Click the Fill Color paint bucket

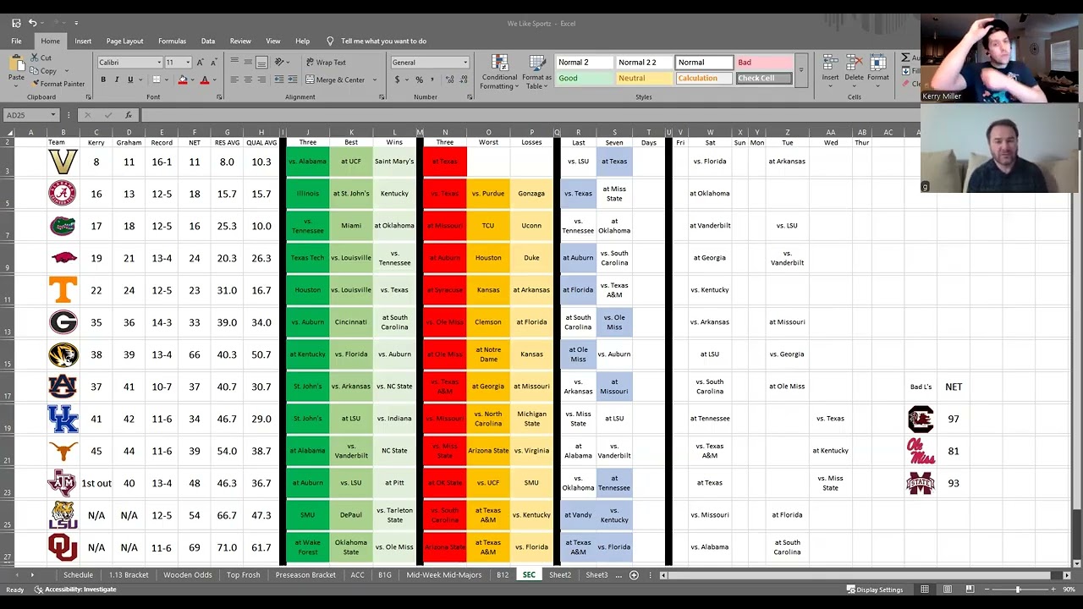click(x=183, y=80)
